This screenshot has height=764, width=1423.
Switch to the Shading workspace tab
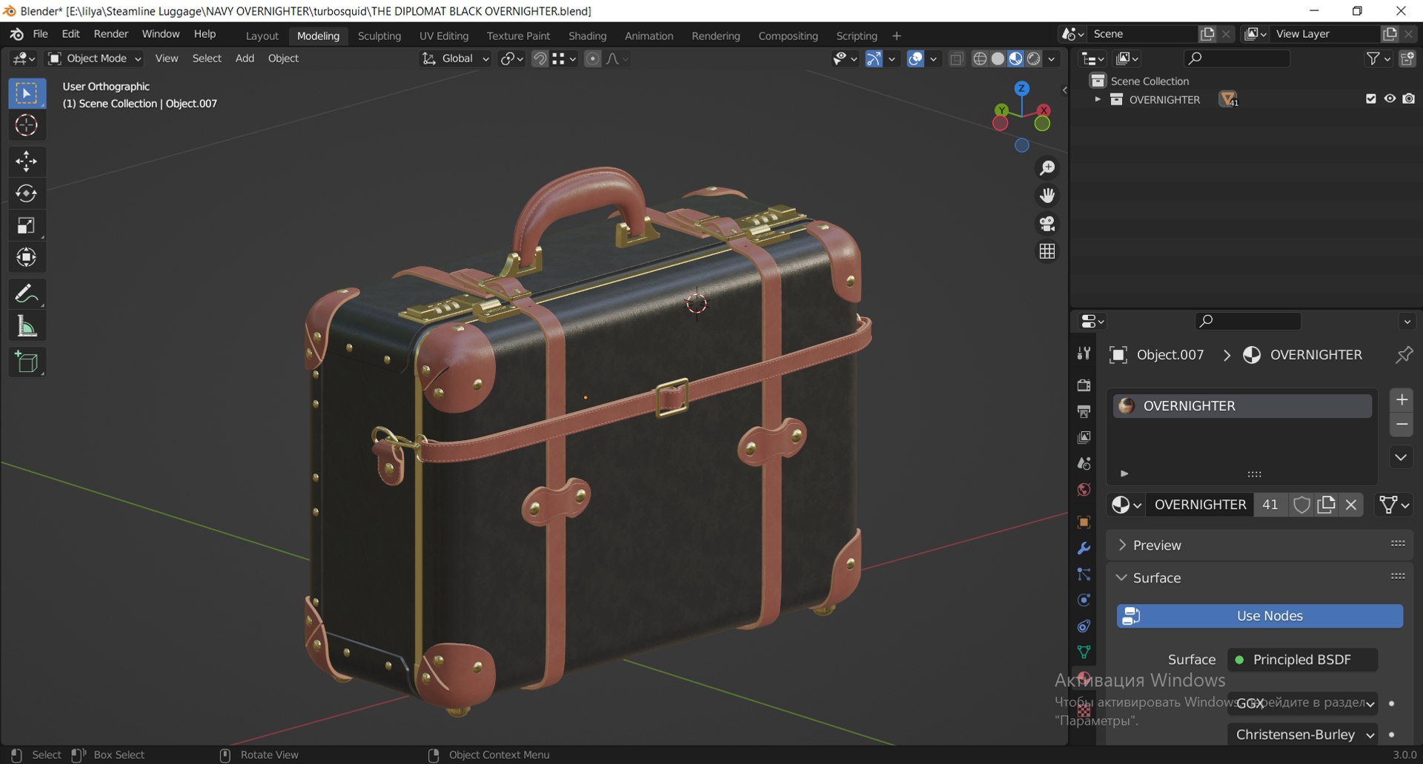coord(587,36)
